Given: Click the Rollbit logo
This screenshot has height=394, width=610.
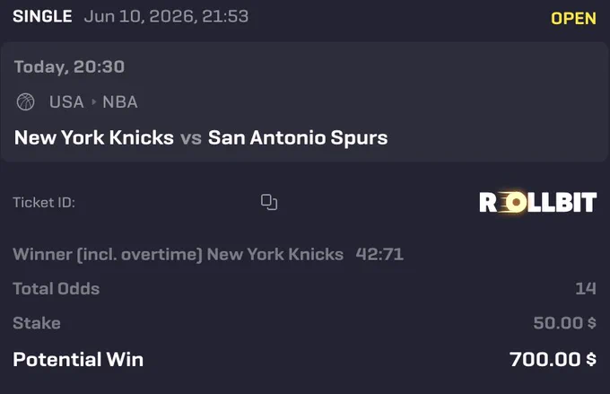Looking at the screenshot, I should point(537,202).
